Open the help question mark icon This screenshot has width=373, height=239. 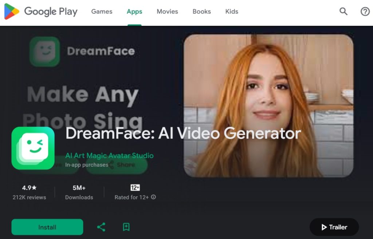365,12
